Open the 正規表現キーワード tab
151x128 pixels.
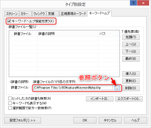point(73,14)
